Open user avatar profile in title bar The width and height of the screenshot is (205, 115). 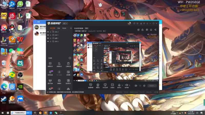coord(129,24)
